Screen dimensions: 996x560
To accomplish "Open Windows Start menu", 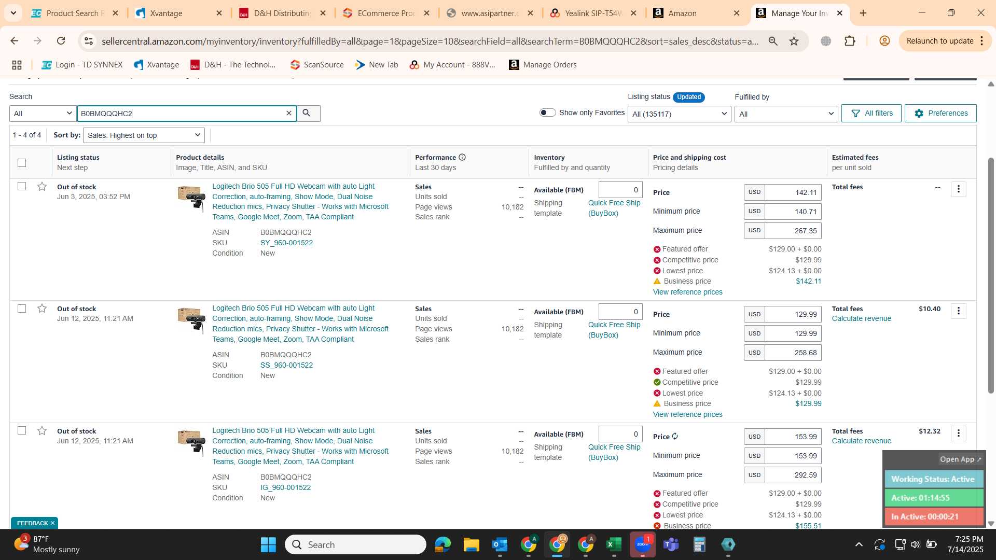I will 268,544.
